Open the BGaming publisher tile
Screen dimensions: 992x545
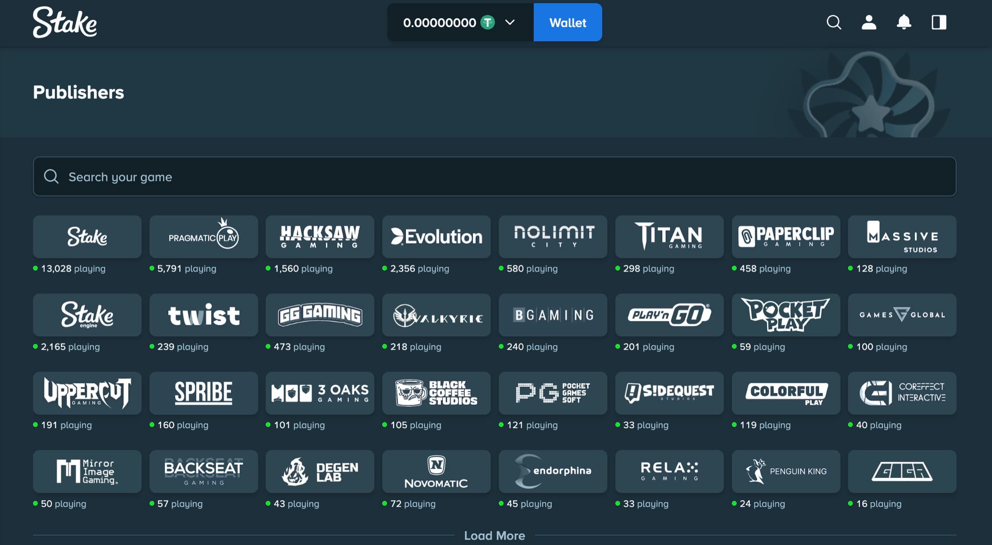[x=553, y=315]
